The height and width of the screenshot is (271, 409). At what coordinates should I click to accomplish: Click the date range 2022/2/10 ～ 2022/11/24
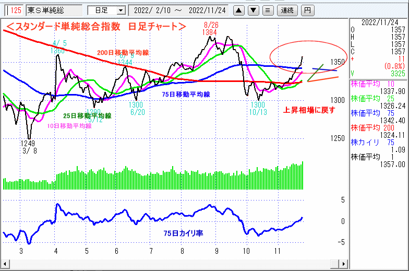click(x=178, y=10)
